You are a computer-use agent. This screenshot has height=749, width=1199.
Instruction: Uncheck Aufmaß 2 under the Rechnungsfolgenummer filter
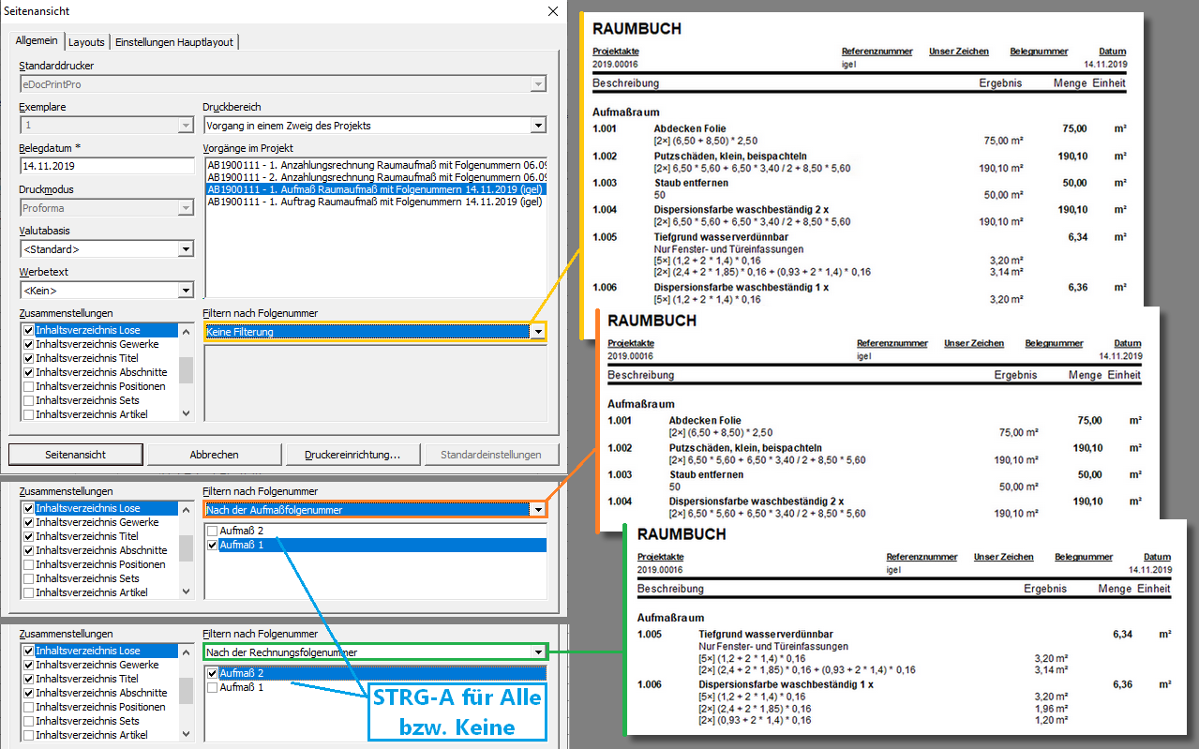(x=212, y=674)
